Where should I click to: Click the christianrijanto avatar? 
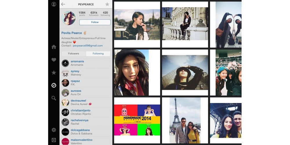point(65,112)
